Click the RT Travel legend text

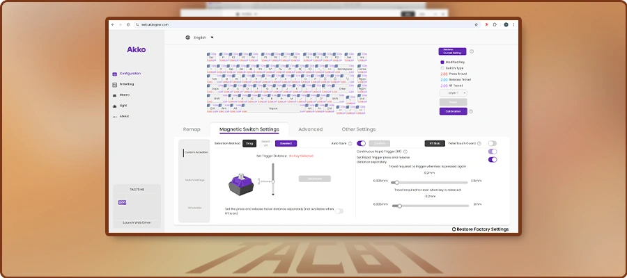click(456, 85)
